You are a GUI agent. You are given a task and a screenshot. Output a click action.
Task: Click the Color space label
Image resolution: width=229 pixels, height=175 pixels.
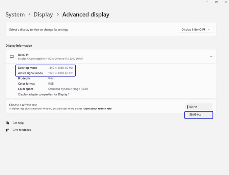(x=26, y=89)
